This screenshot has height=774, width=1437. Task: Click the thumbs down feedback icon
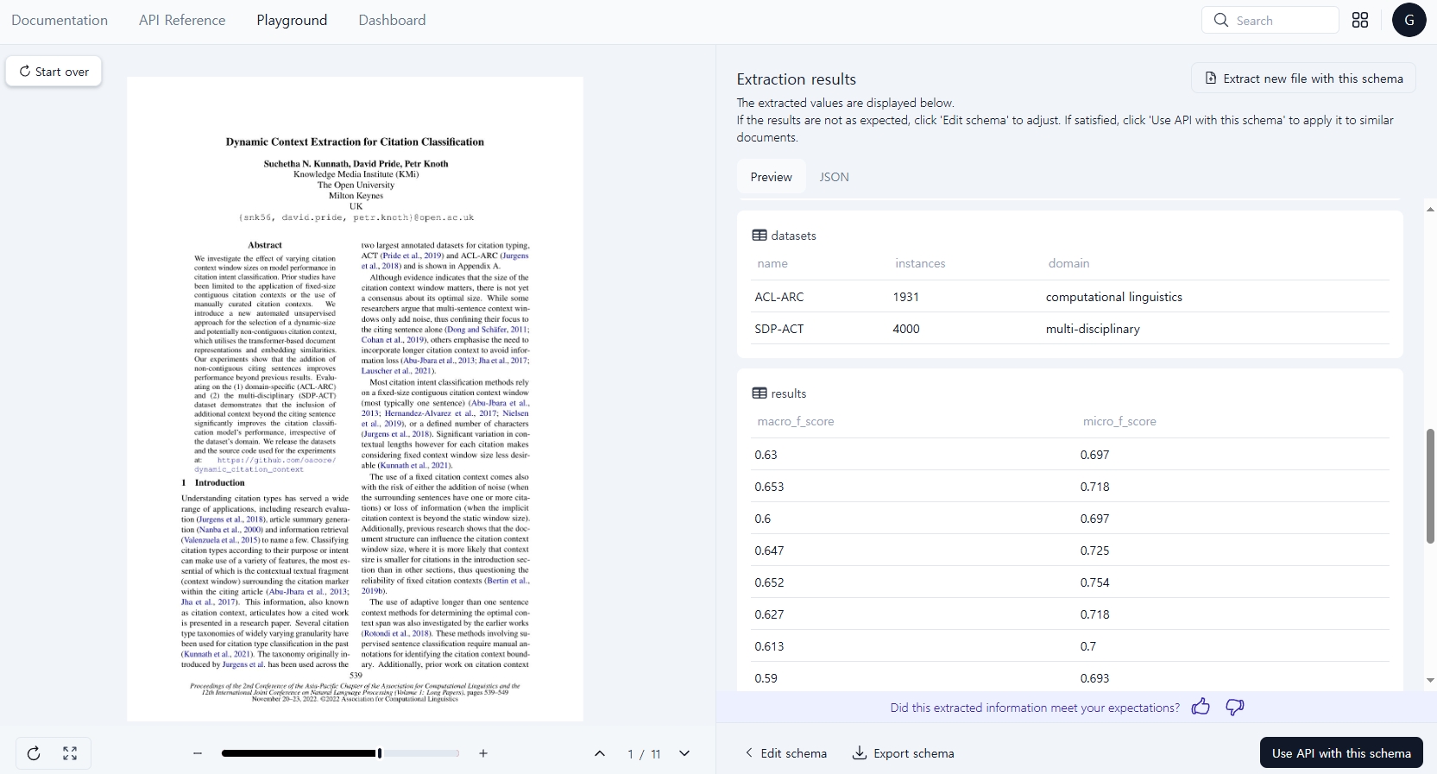click(1235, 708)
